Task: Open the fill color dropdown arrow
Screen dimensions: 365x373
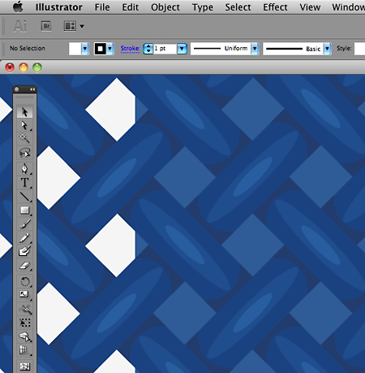Action: 85,49
